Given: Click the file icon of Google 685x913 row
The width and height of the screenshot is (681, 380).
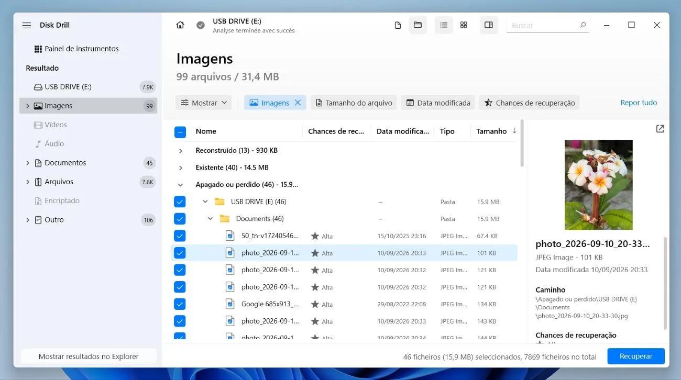Looking at the screenshot, I should 230,304.
